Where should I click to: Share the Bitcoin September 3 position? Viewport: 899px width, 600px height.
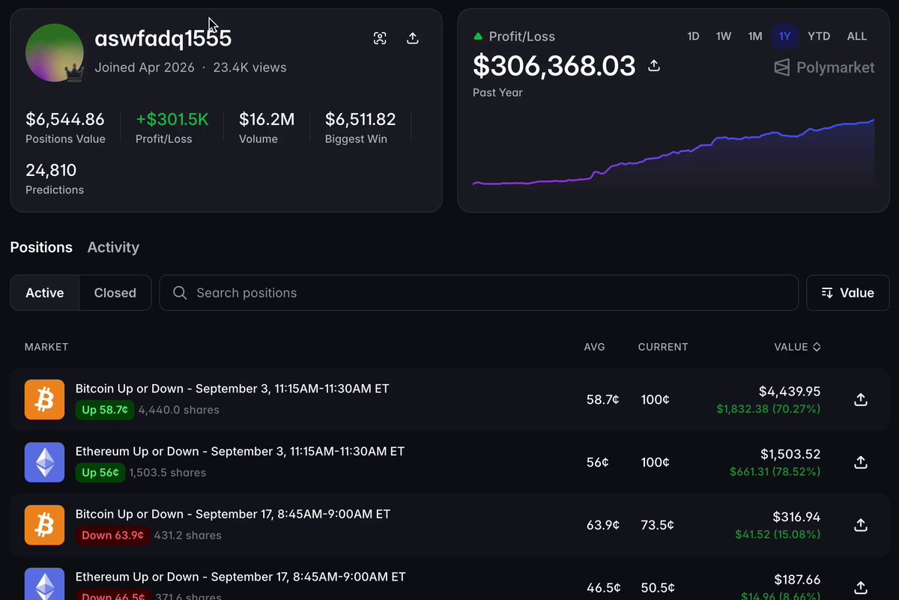coord(861,400)
